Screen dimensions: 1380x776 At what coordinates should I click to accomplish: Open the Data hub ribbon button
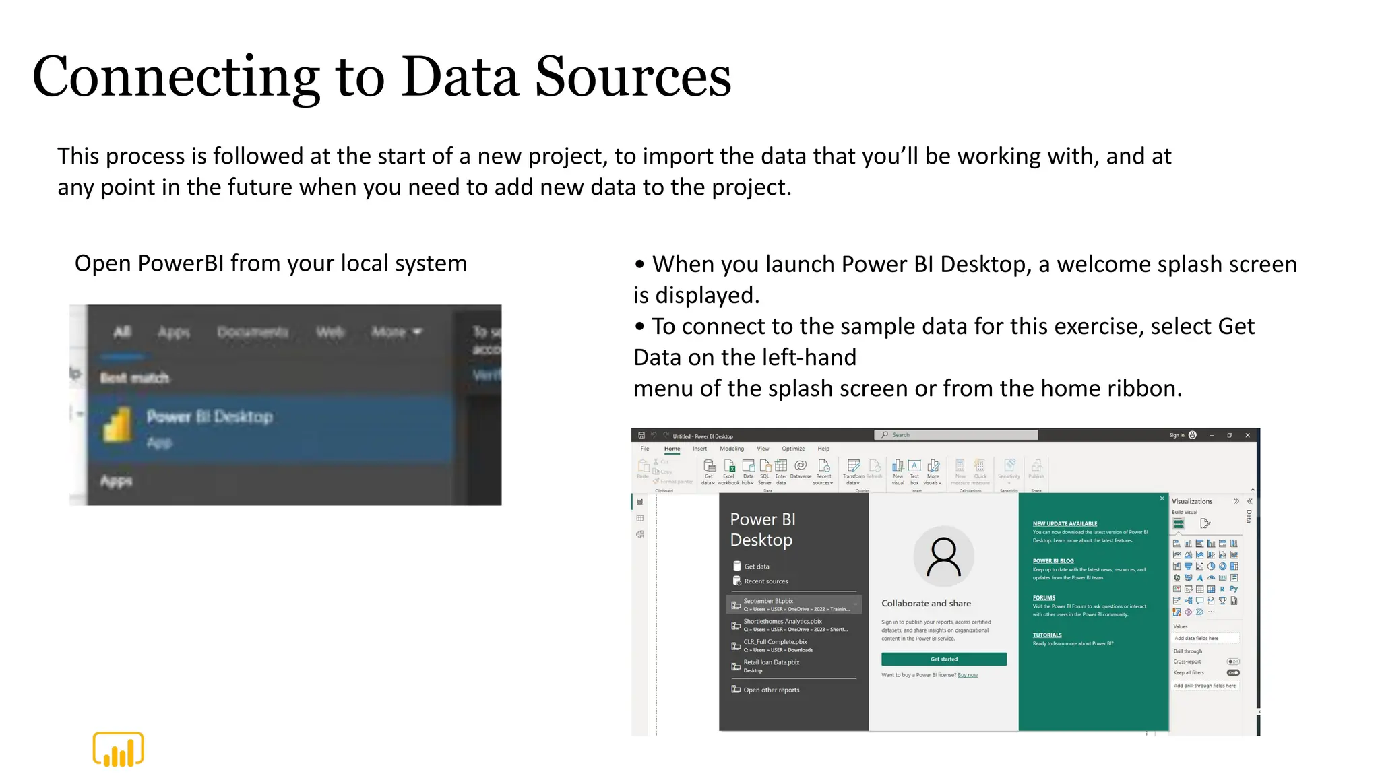(x=748, y=472)
